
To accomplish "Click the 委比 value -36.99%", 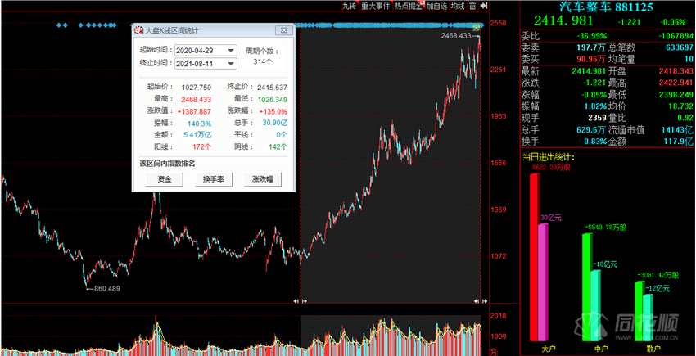I will click(x=591, y=36).
